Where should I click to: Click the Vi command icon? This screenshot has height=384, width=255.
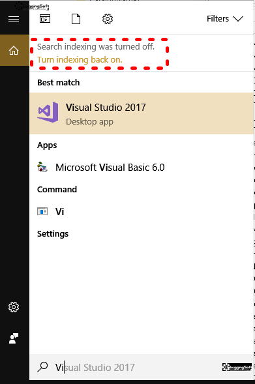pyautogui.click(x=42, y=211)
